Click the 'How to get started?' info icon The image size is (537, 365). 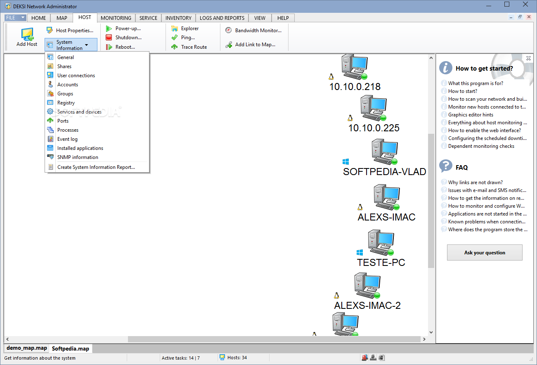pyautogui.click(x=446, y=68)
